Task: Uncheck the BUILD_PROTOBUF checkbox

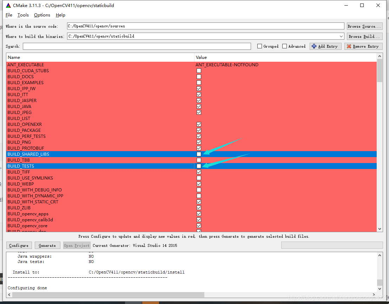Action: point(199,148)
